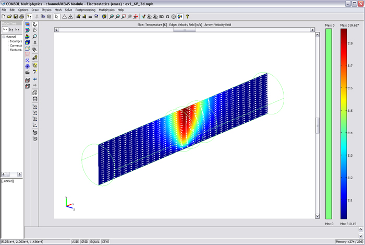Click the Zoom Extents red arrows icon
This screenshot has width=365, height=245.
136,17
